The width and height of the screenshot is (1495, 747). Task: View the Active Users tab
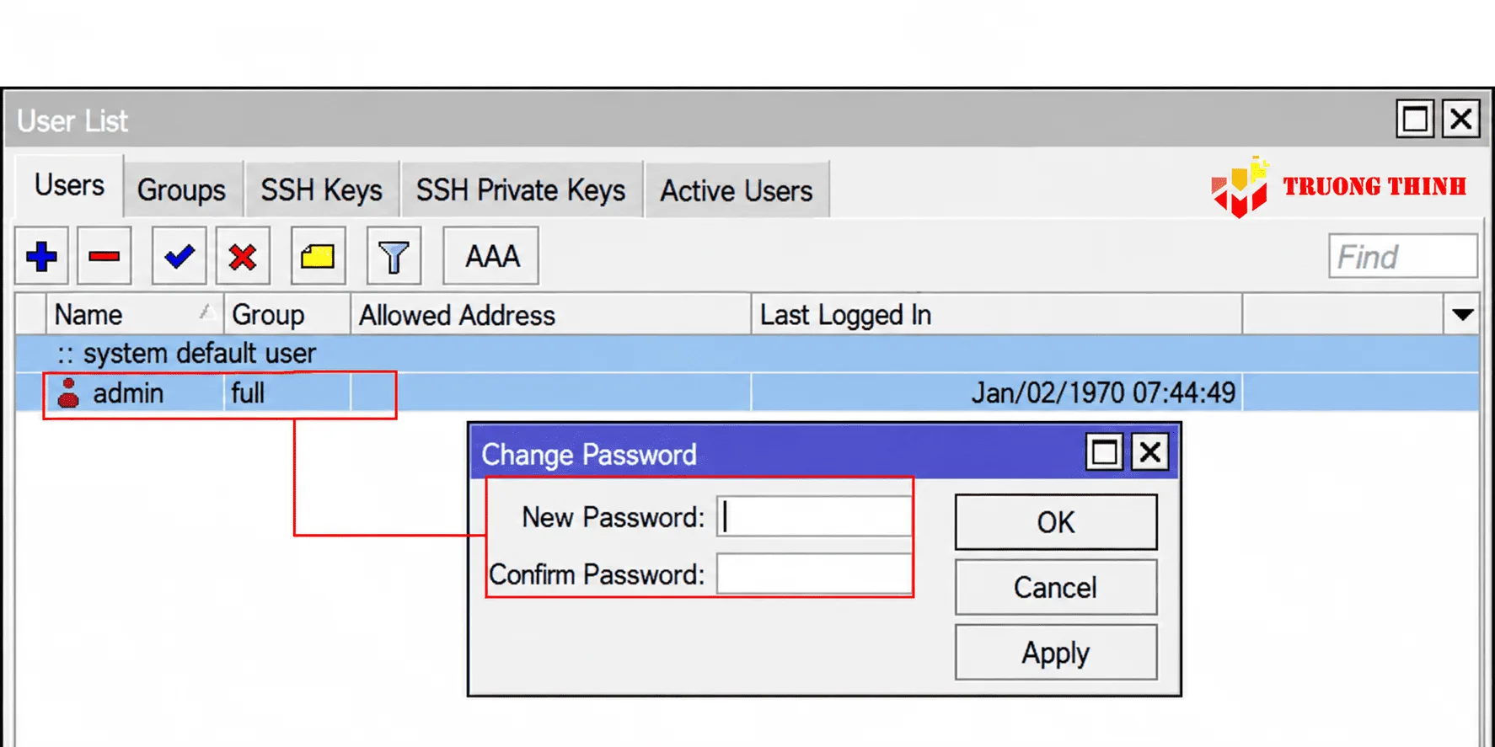click(737, 190)
